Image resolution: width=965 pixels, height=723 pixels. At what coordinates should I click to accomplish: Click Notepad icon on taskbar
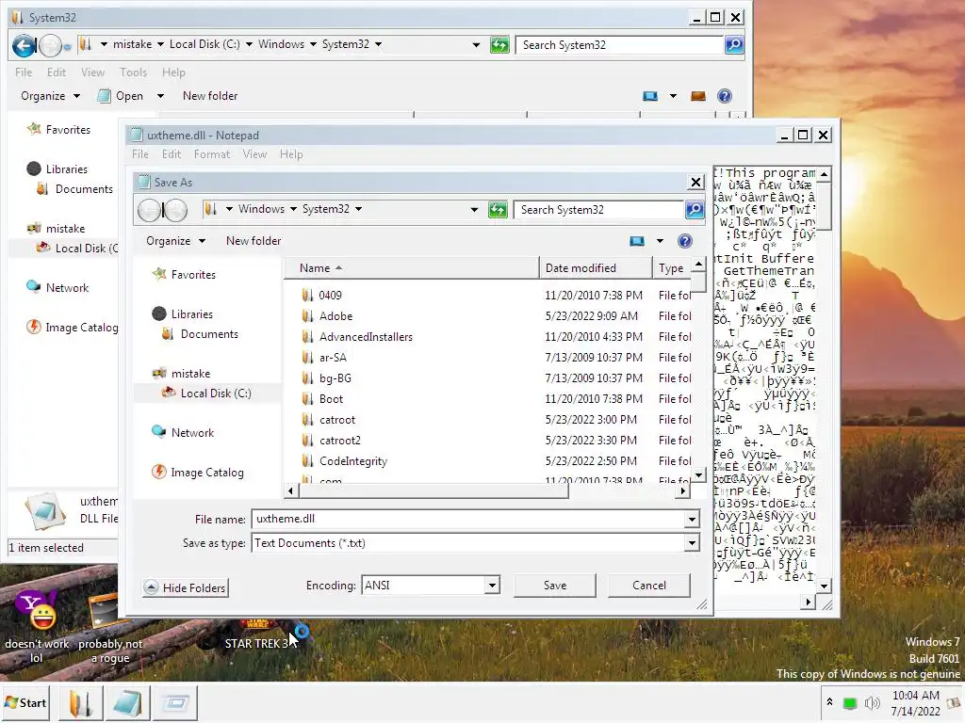[127, 702]
